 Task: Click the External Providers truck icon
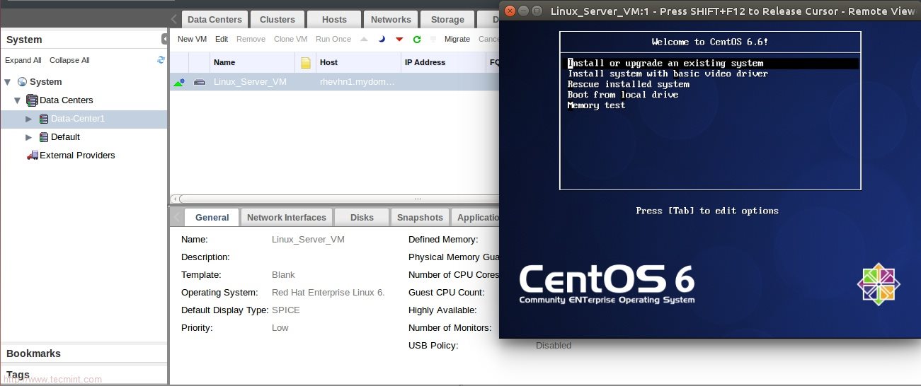coord(32,156)
